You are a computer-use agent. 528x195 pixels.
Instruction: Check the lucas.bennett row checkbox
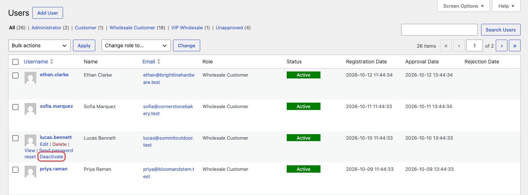(x=15, y=138)
